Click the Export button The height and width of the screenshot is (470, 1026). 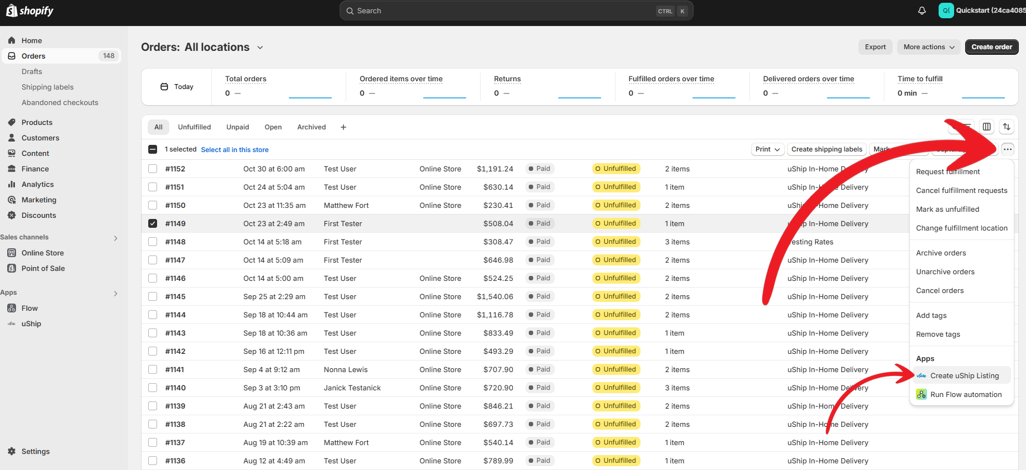[x=875, y=47]
